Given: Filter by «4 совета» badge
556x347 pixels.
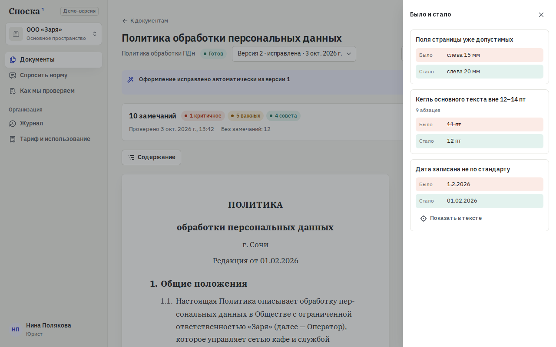Looking at the screenshot, I should tap(283, 116).
